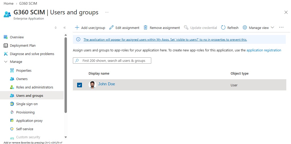
Task: Click the trash icon of Remove assignment
Action: tap(145, 27)
